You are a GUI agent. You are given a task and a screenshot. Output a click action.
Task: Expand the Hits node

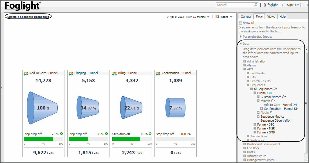click(248, 77)
